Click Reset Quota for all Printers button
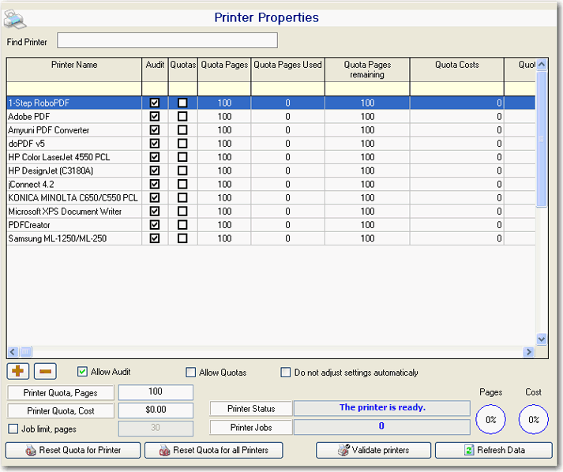 point(214,450)
